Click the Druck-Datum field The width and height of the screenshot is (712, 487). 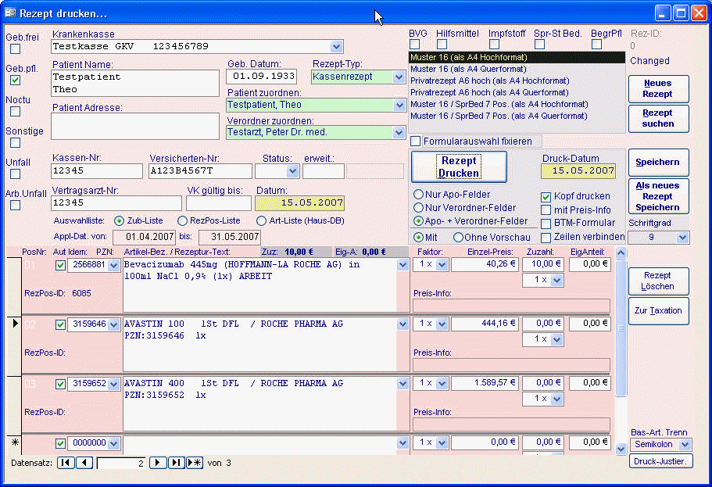578,171
